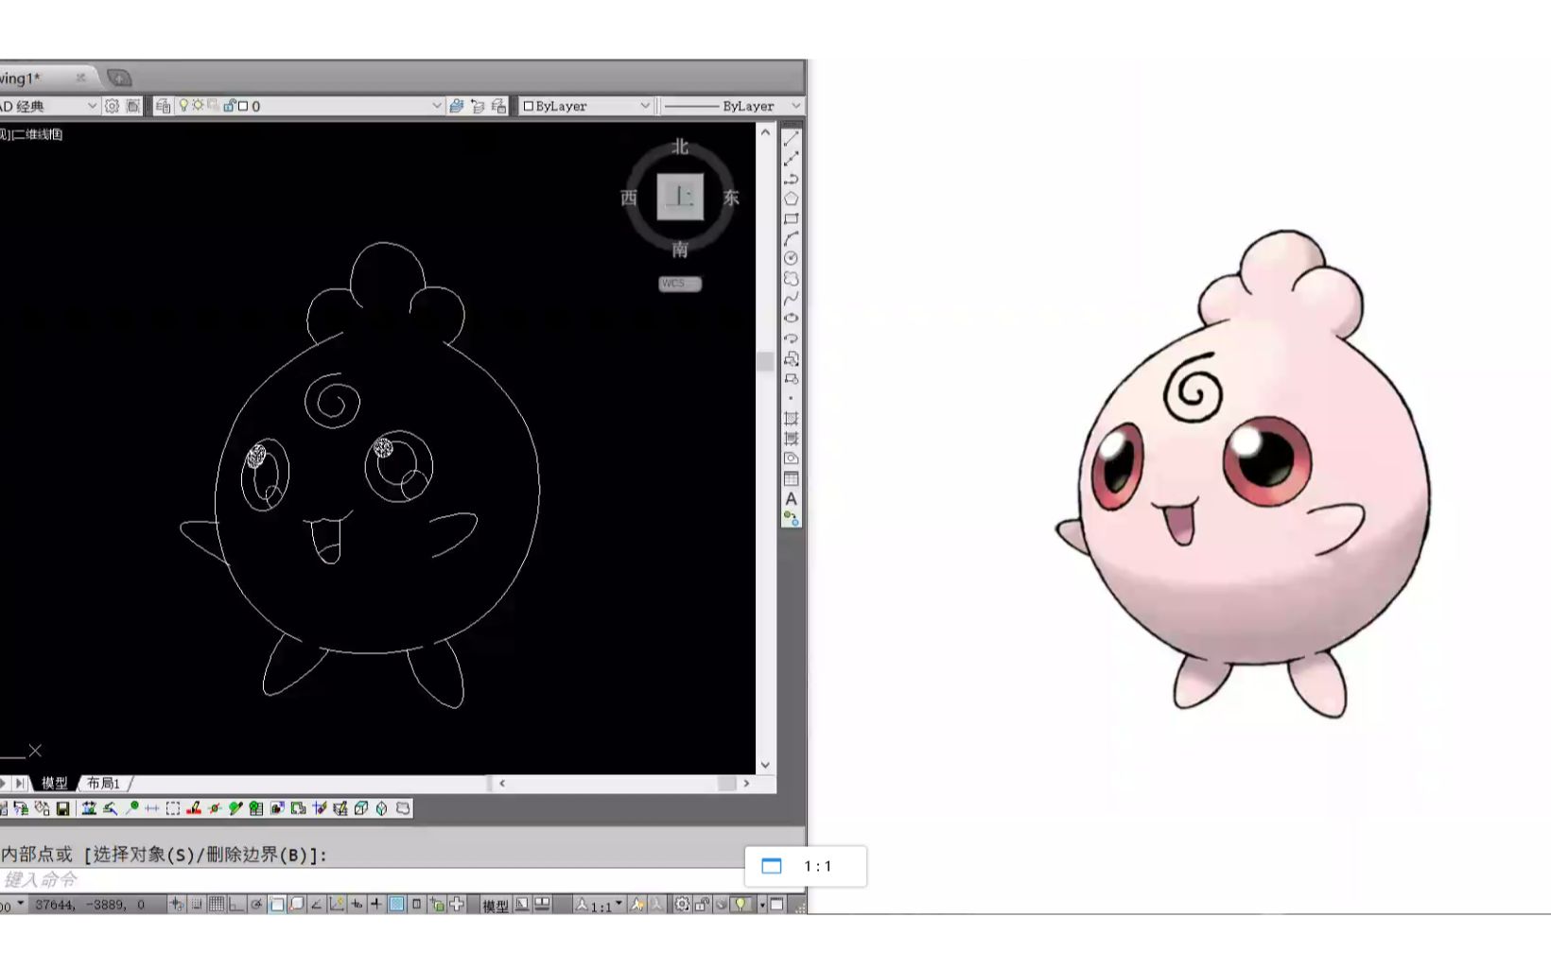Click the Layer States Manager icon
This screenshot has width=1551, height=969.
tap(498, 106)
